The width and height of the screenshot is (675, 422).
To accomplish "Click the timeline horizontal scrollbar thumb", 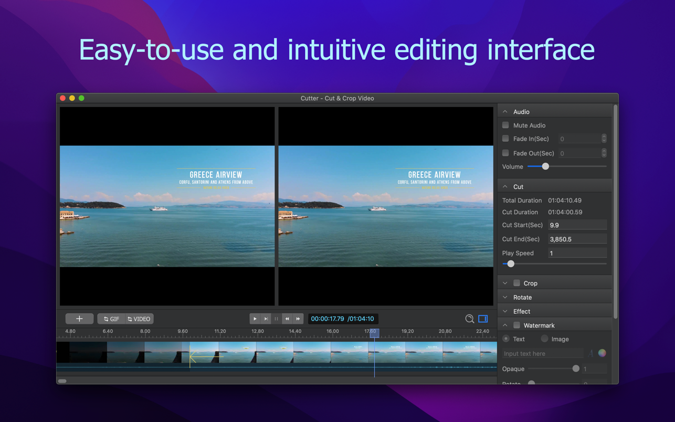I will (x=62, y=381).
